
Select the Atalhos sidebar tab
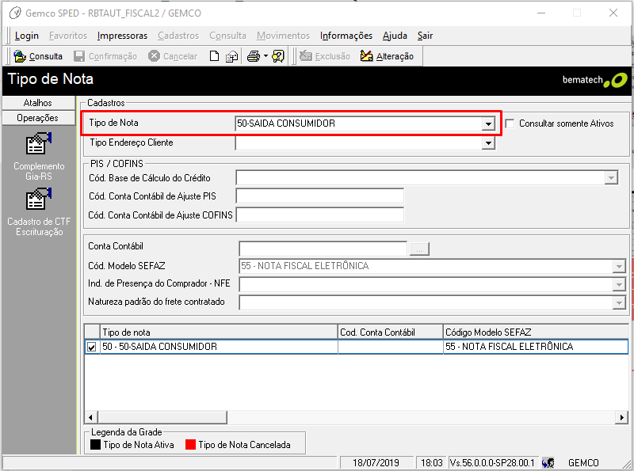[x=38, y=103]
